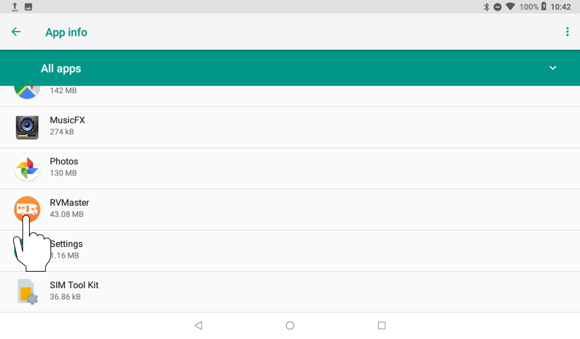Tap the Google Maps icon at list top
580x339 pixels.
coord(27,91)
